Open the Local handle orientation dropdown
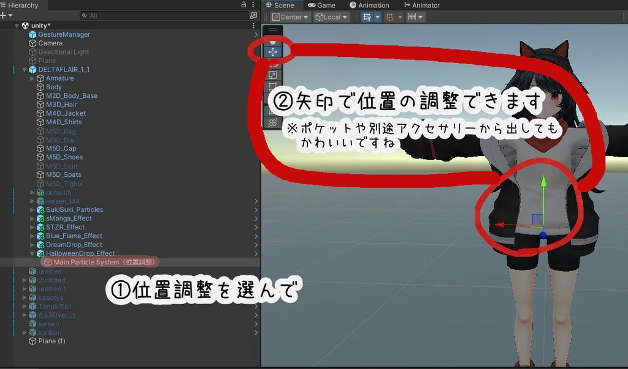 [332, 17]
